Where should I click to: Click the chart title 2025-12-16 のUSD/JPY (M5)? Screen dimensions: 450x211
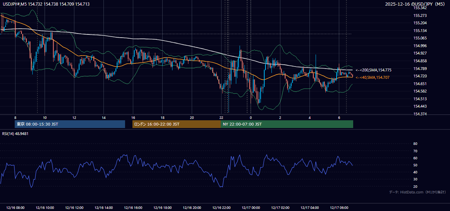415,4
